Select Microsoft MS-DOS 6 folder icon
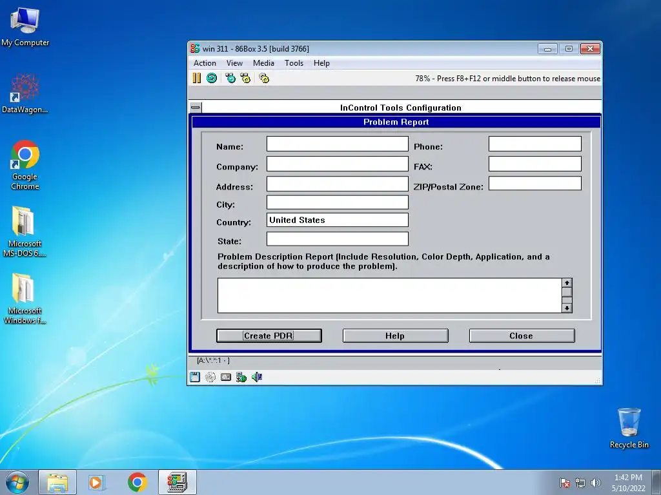Image resolution: width=661 pixels, height=495 pixels. [25, 231]
